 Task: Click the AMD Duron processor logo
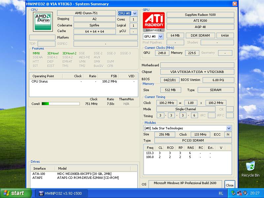pos(43,22)
